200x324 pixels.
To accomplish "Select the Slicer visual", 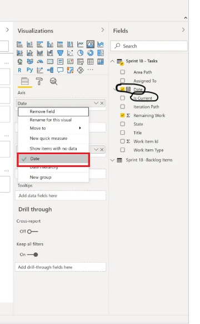I will (x=80, y=62).
